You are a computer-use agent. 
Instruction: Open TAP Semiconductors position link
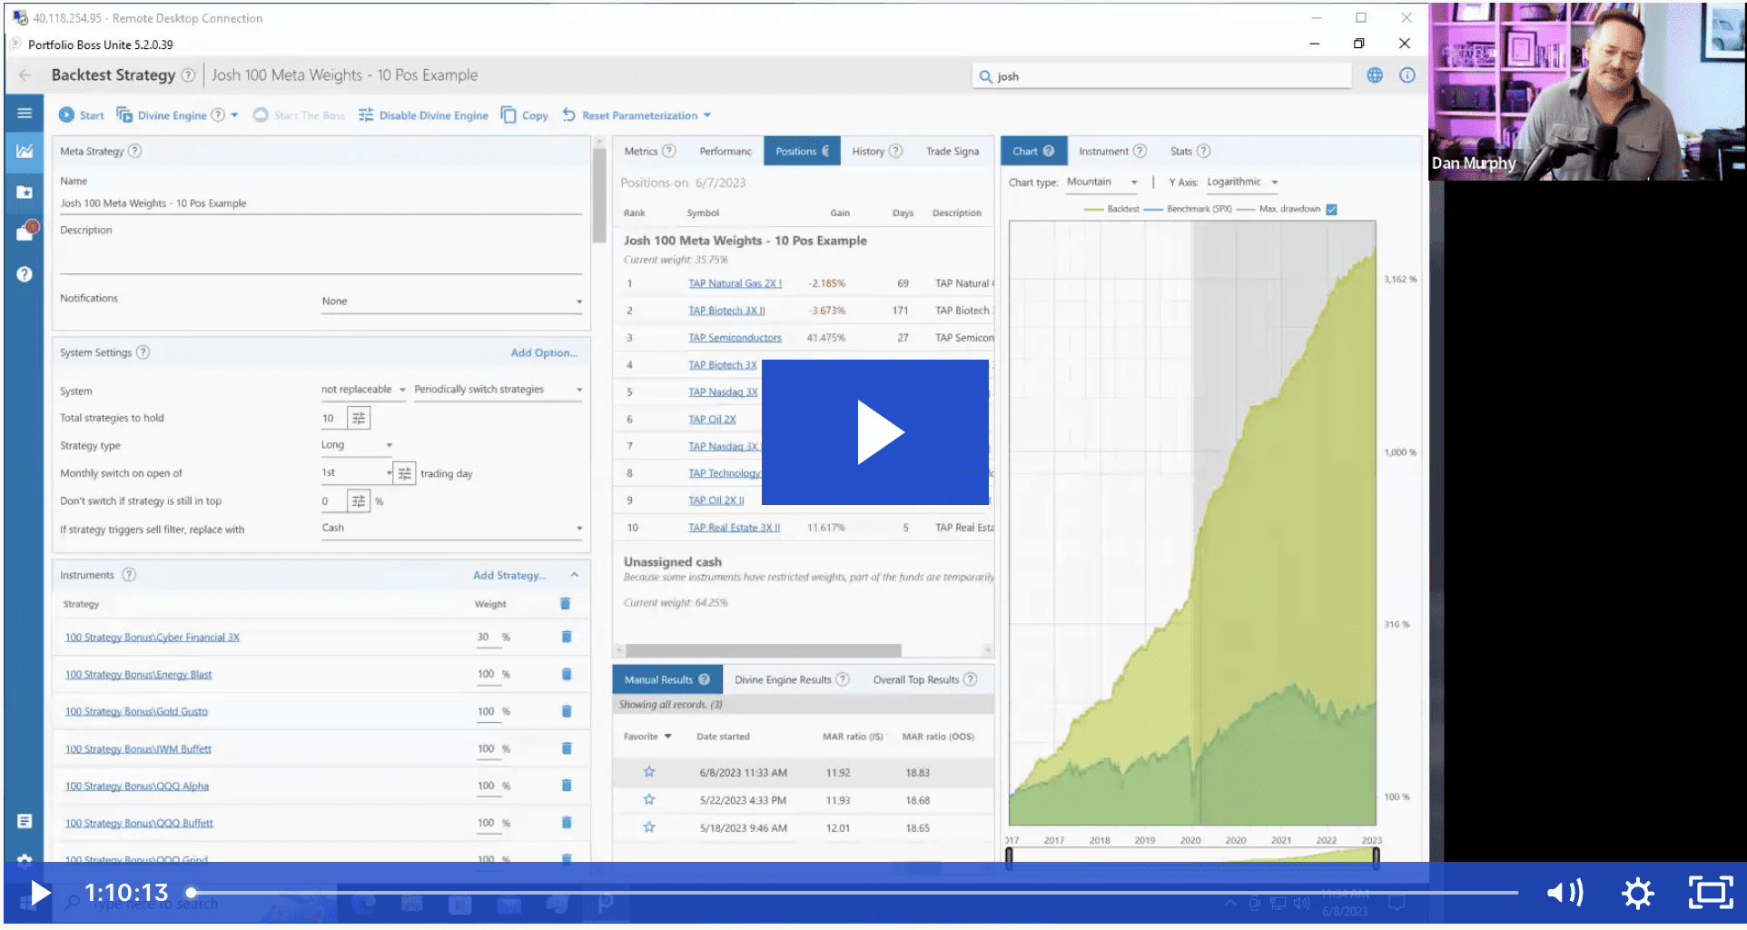pos(735,338)
